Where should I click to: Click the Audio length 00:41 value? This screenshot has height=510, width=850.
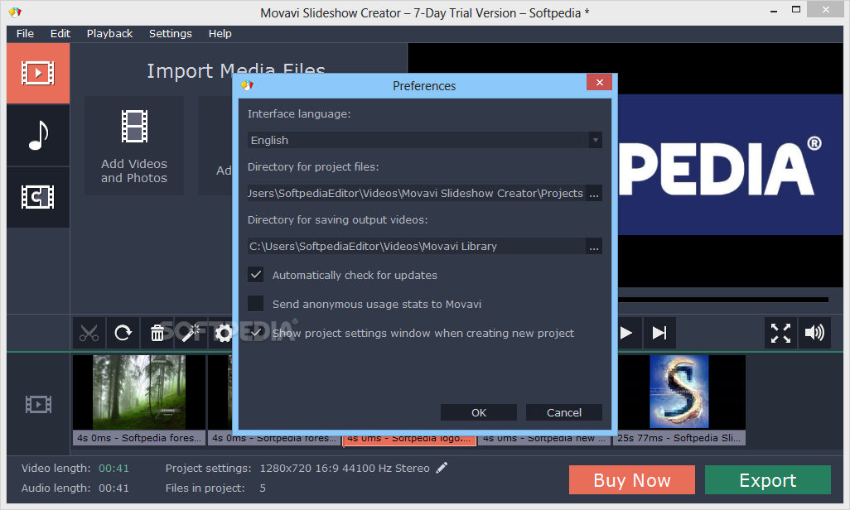113,488
